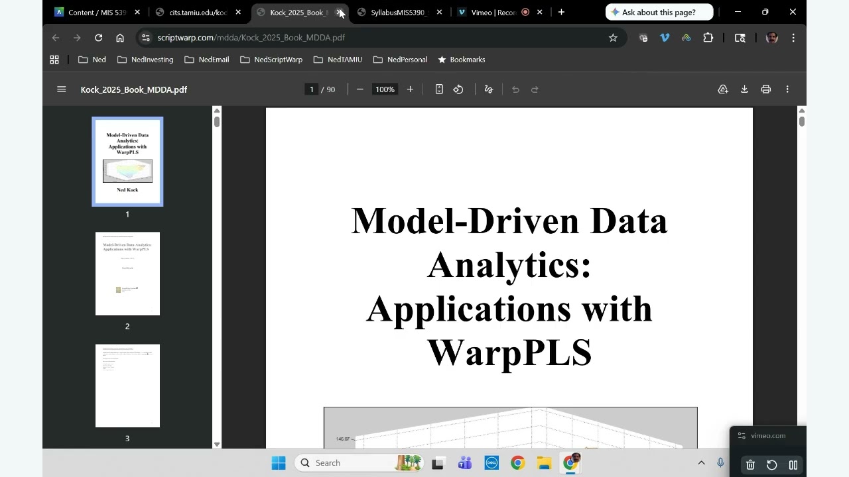
Task: Print the PDF document
Action: (x=766, y=89)
